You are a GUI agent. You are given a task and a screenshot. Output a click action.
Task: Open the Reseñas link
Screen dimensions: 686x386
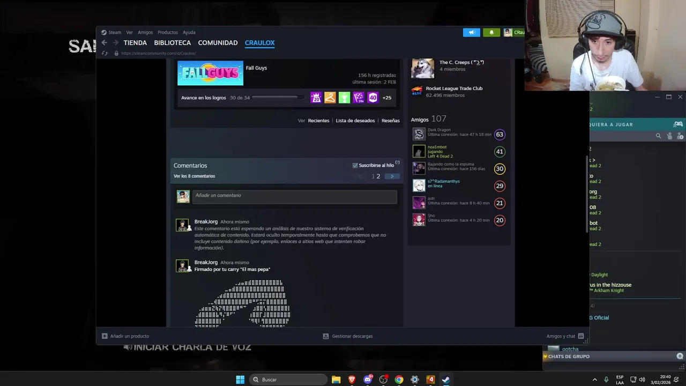pyautogui.click(x=391, y=121)
